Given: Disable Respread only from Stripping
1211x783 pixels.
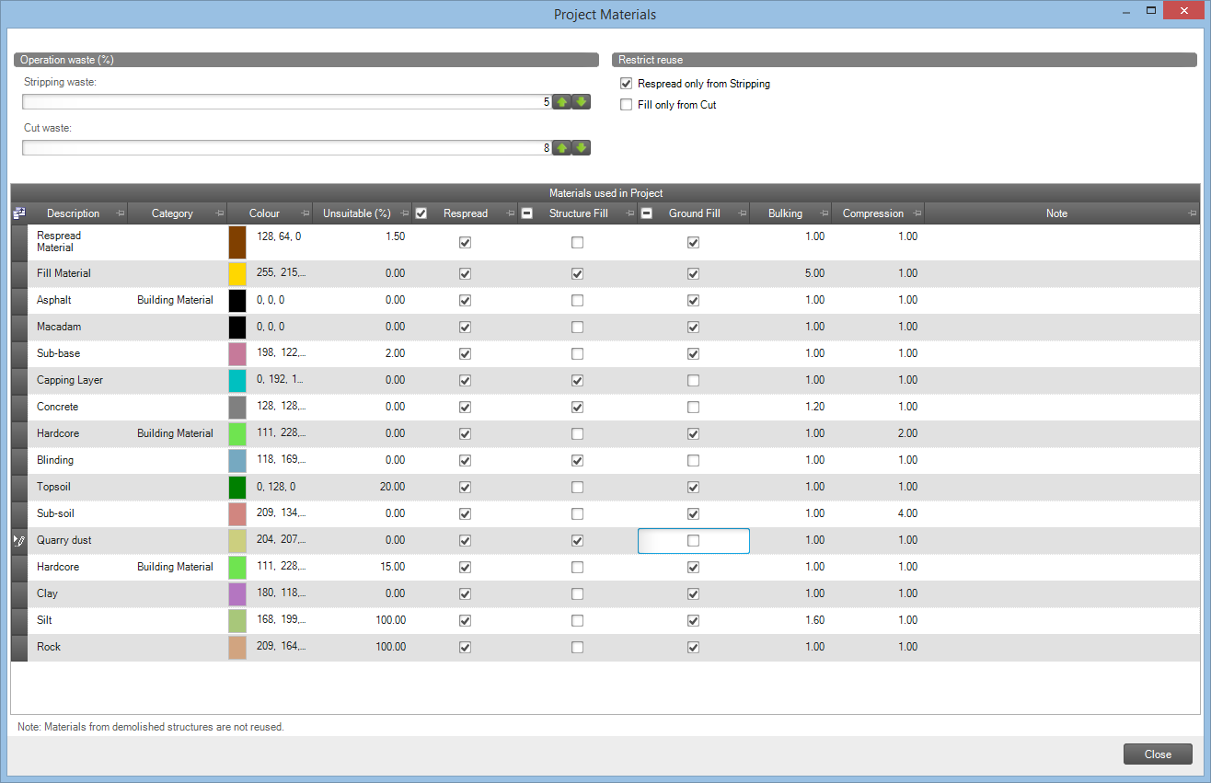Looking at the screenshot, I should tap(626, 83).
